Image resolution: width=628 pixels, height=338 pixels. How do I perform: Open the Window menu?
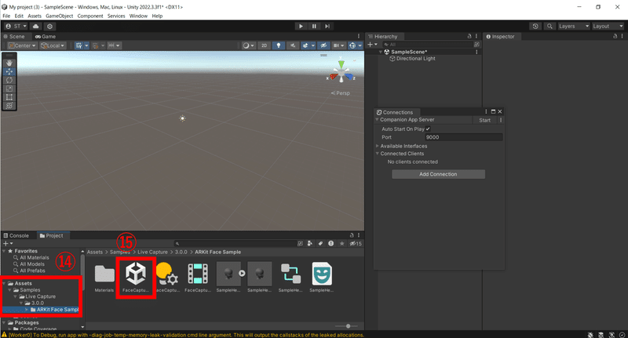pyautogui.click(x=138, y=16)
